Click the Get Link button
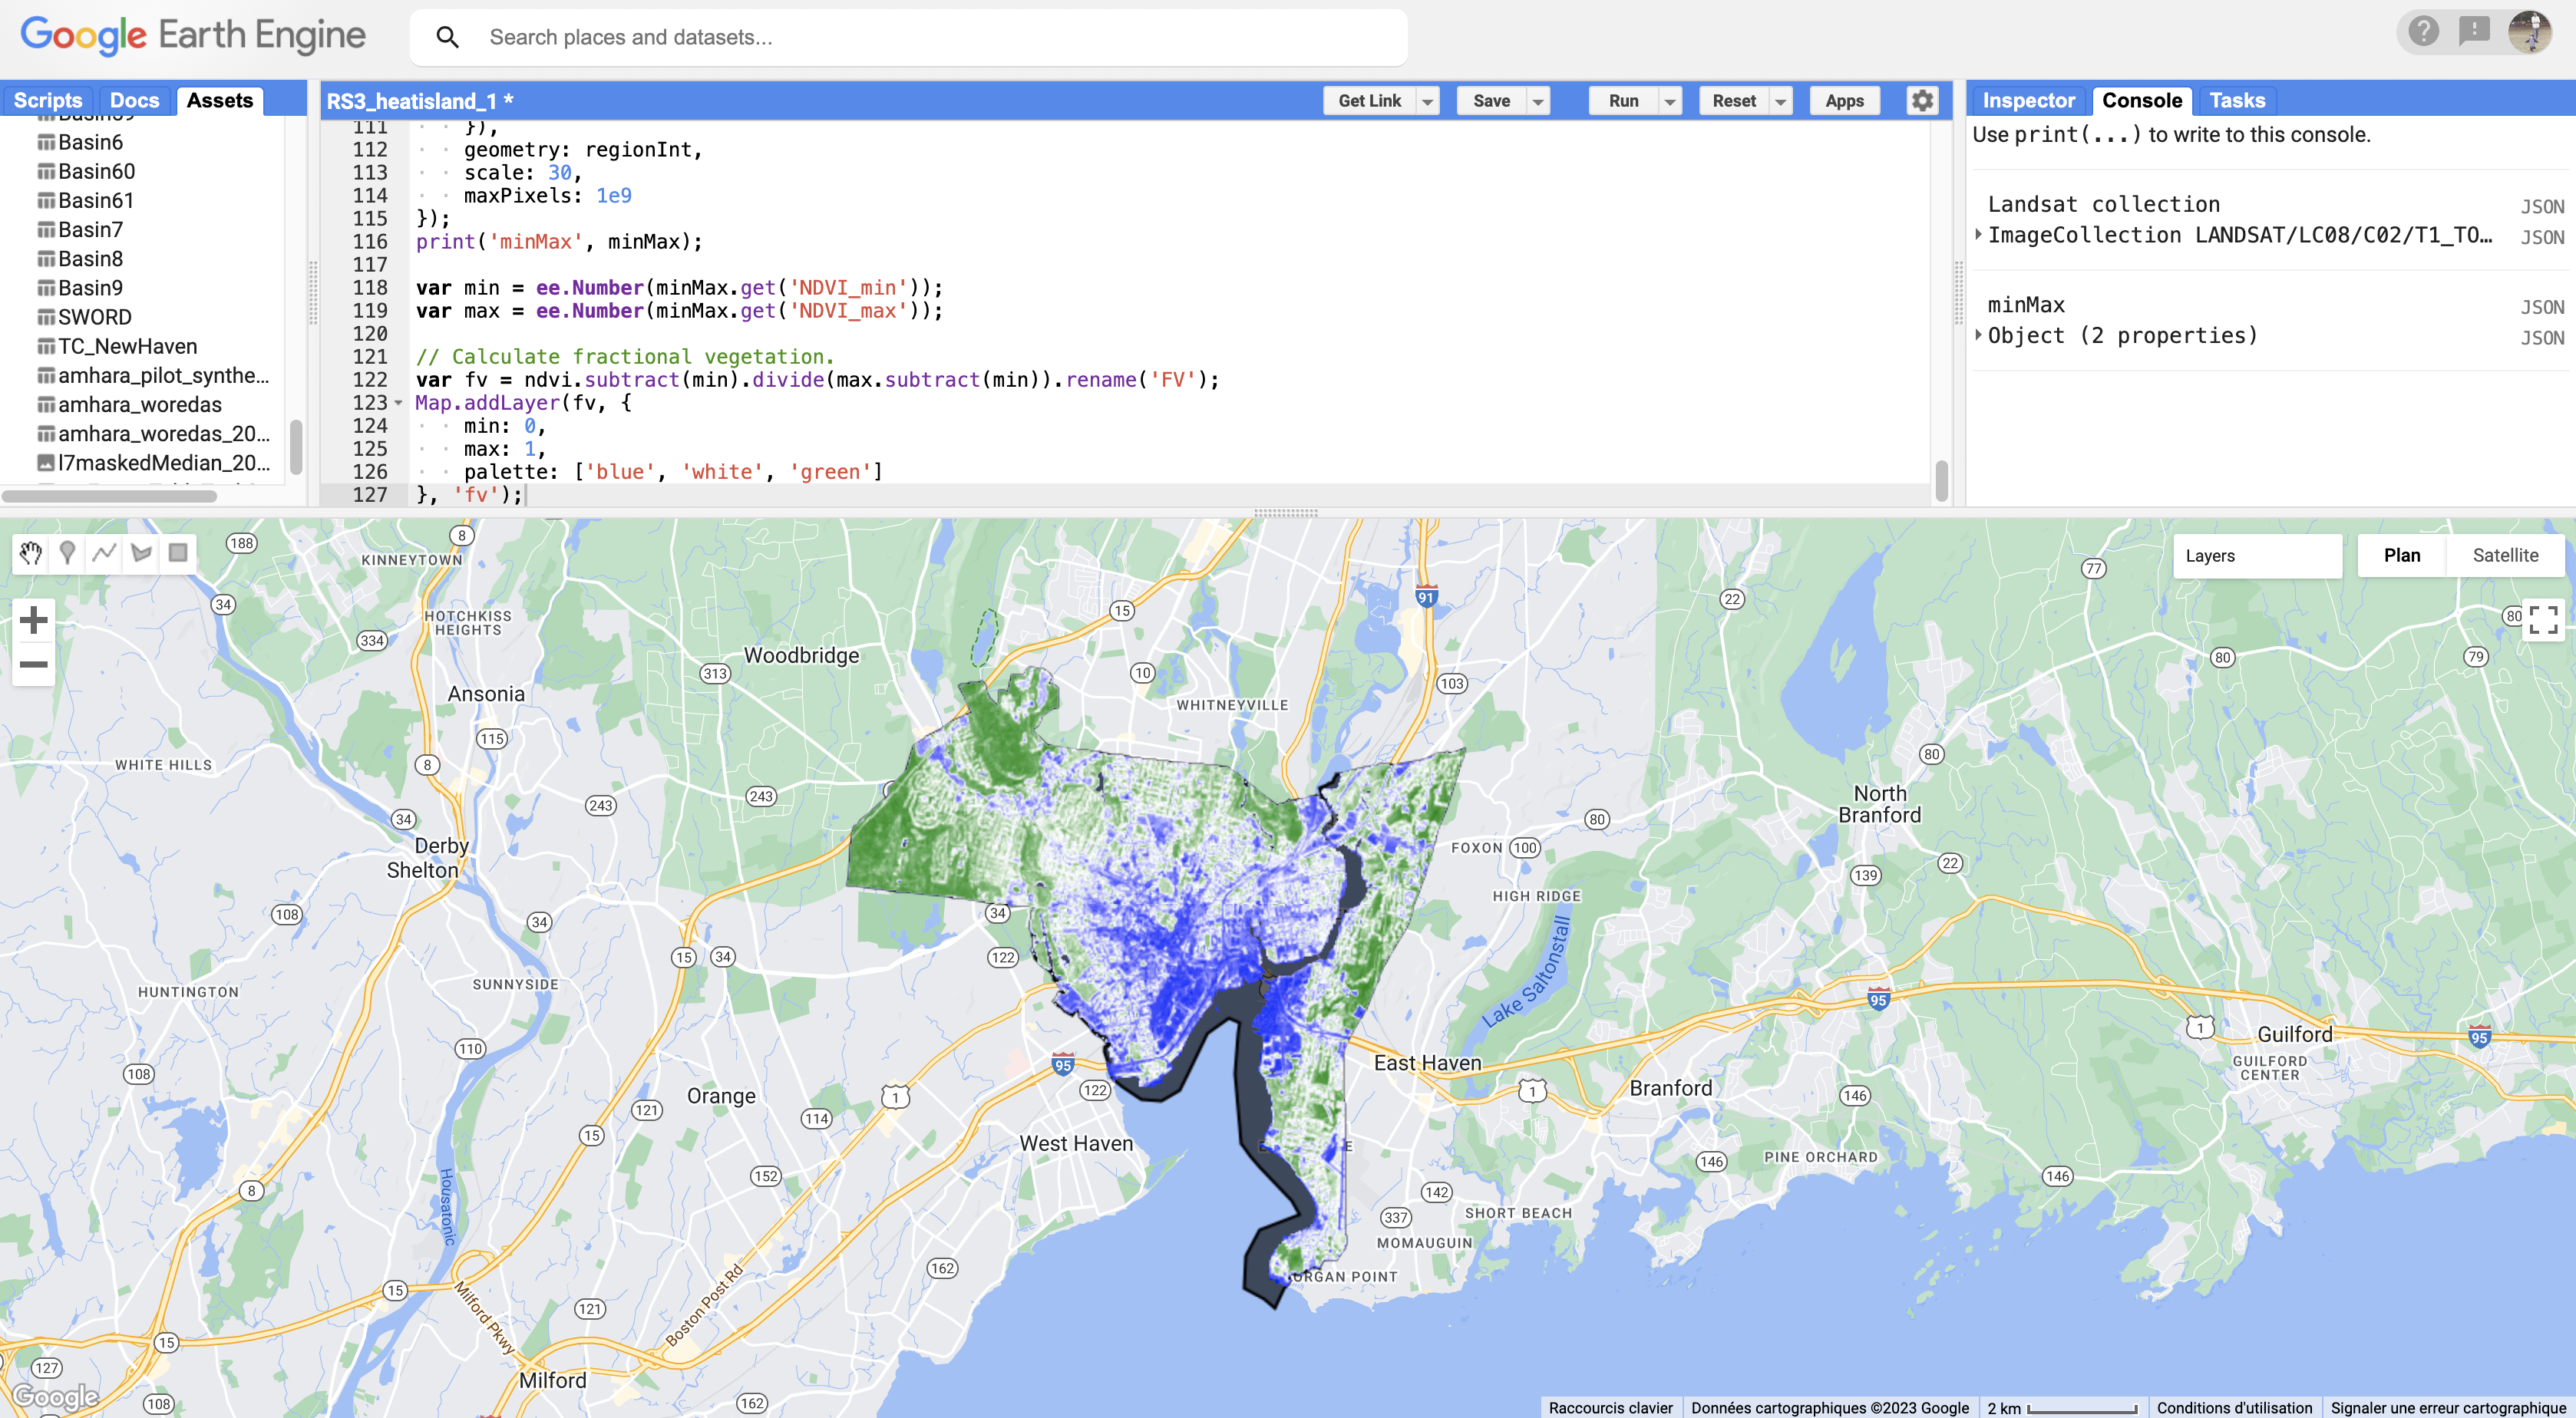2576x1418 pixels. coord(1369,101)
